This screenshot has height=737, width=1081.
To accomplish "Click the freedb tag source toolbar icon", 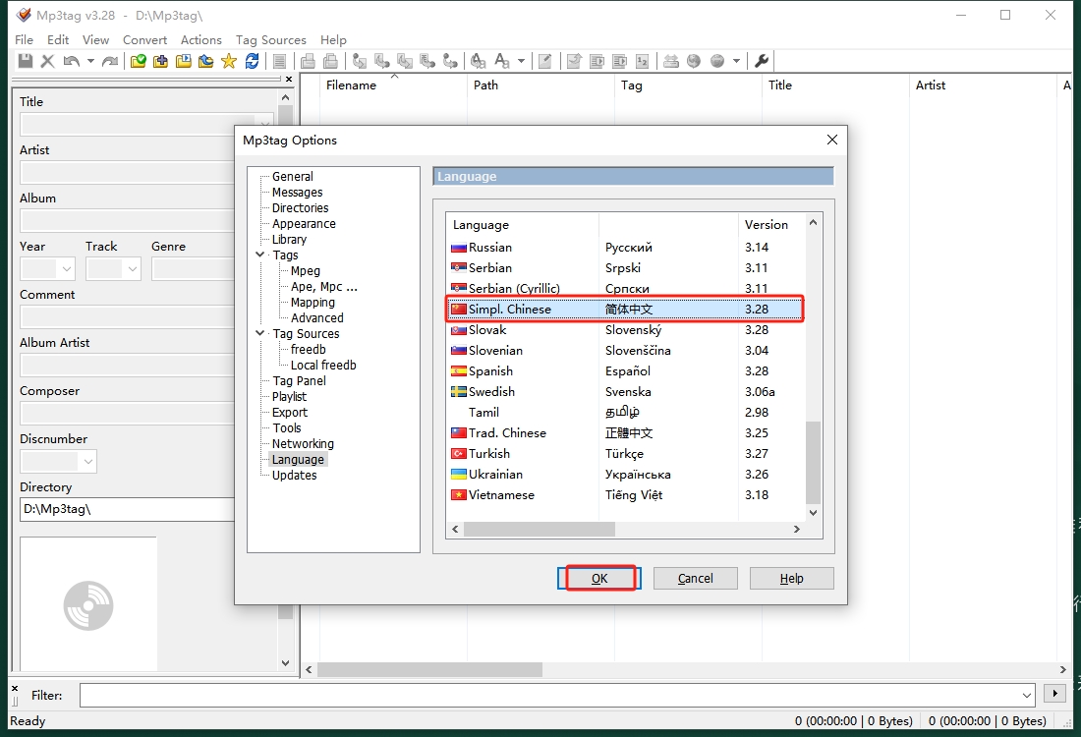I will coord(671,61).
